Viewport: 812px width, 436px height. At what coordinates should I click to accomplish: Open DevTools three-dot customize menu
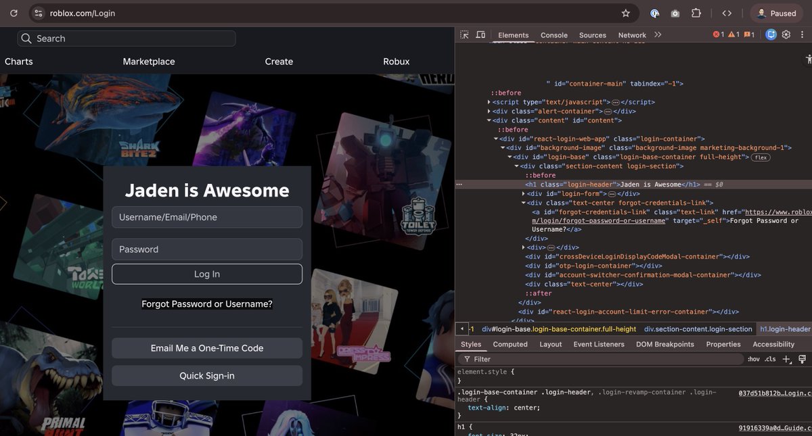(x=800, y=34)
